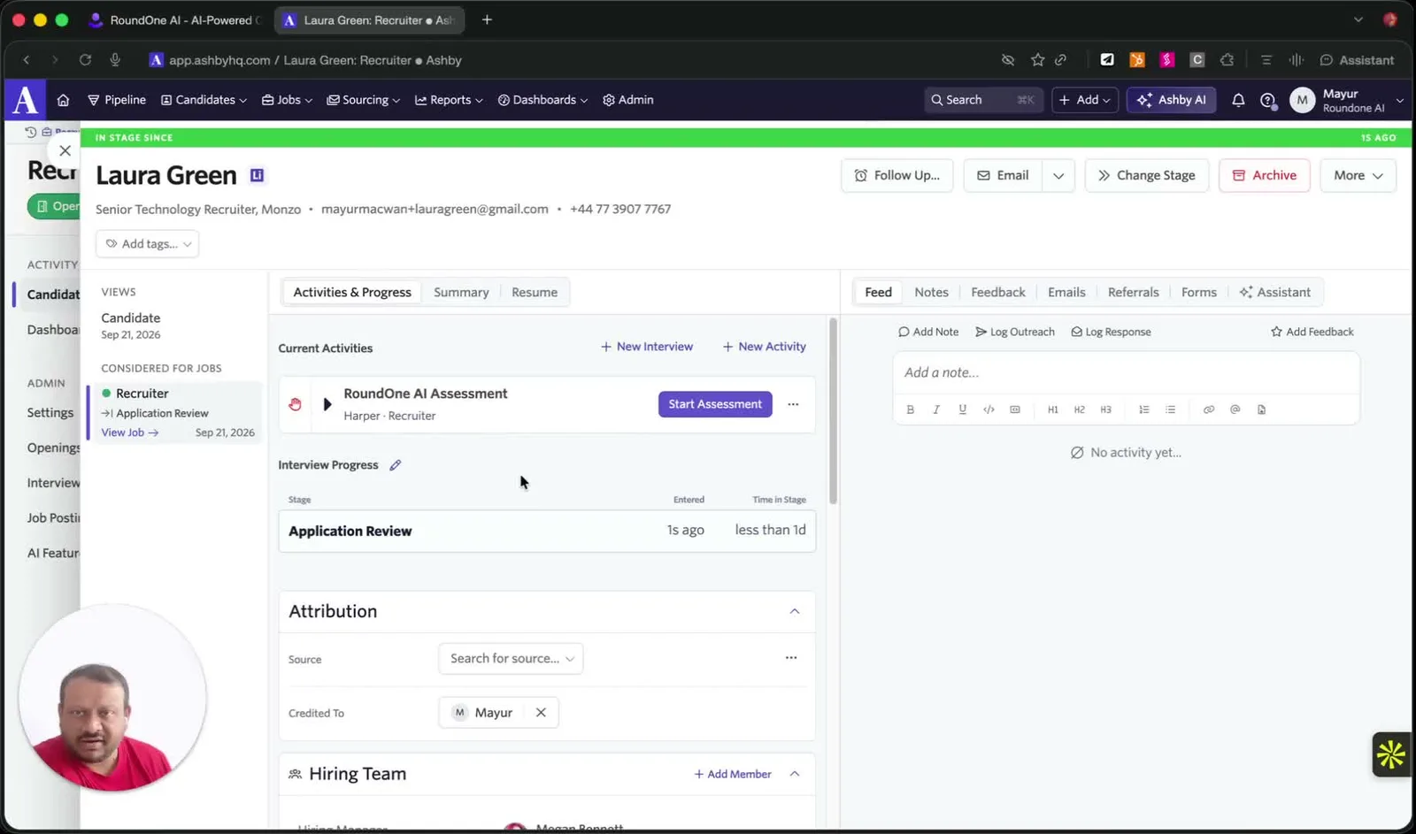Apply underline formatting in note editor

[x=962, y=409]
